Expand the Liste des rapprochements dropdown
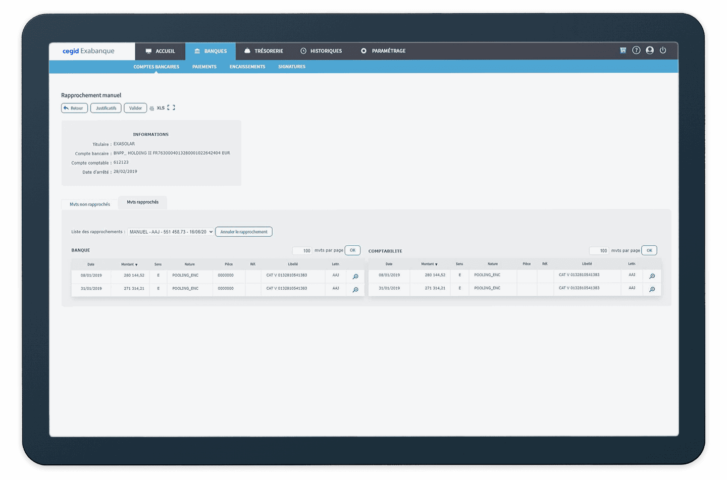Screen dimensions: 727x480 click(170, 232)
